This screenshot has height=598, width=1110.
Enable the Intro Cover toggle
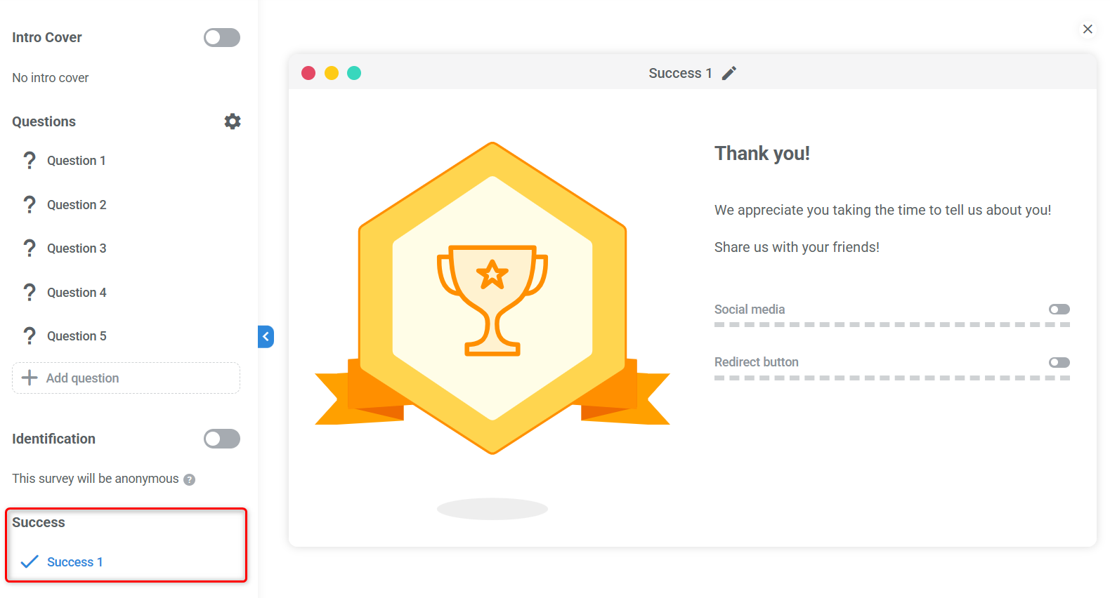click(x=222, y=37)
